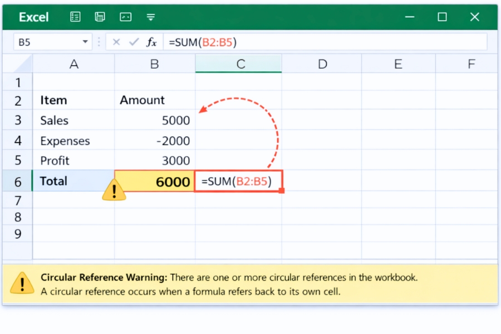Screen dimensions: 501x334
Task: Click the warning triangle in the yellow banner
Action: click(22, 284)
